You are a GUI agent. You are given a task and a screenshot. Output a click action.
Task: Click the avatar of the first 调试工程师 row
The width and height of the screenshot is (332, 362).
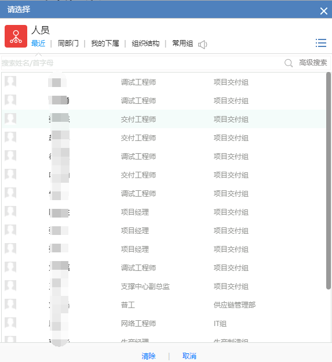click(x=10, y=81)
